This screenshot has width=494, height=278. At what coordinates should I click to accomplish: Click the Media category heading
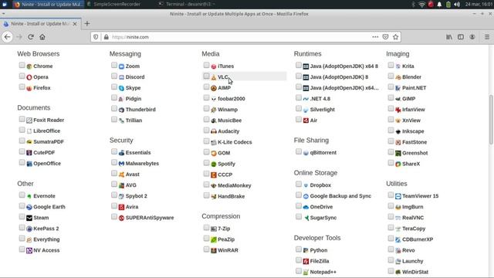211,54
